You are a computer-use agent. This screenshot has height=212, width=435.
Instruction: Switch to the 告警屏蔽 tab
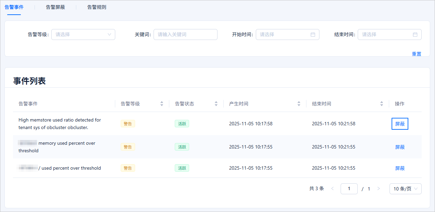click(x=55, y=7)
